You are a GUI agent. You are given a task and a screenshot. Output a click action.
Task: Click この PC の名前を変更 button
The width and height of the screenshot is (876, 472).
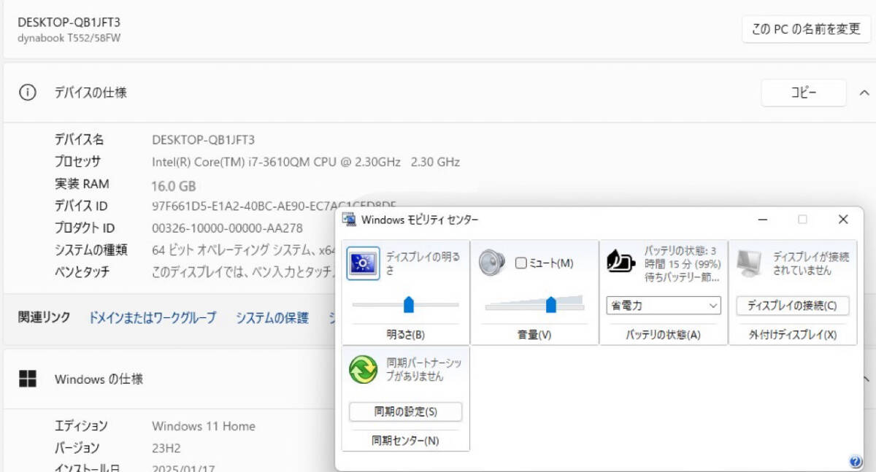[x=807, y=30]
